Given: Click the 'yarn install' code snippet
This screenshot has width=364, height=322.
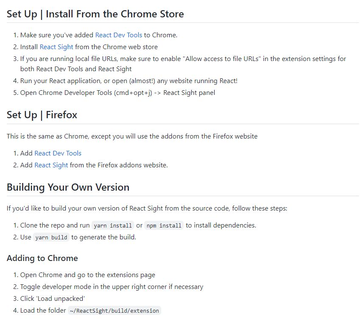Looking at the screenshot, I should pos(112,226).
